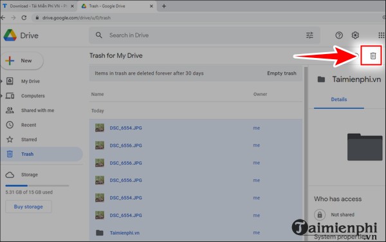Click the Starred star icon
Screen dimensions: 386x242
pyautogui.click(x=10, y=139)
